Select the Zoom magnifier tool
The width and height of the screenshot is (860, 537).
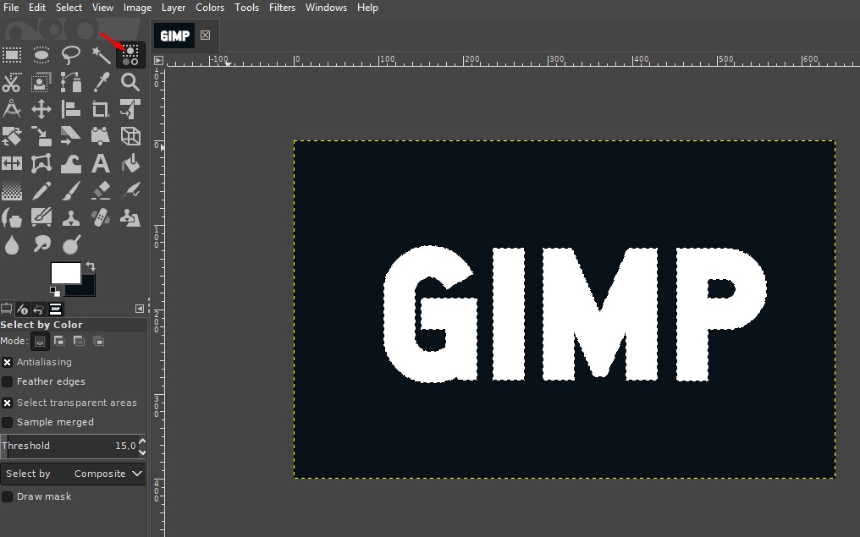pyautogui.click(x=130, y=83)
